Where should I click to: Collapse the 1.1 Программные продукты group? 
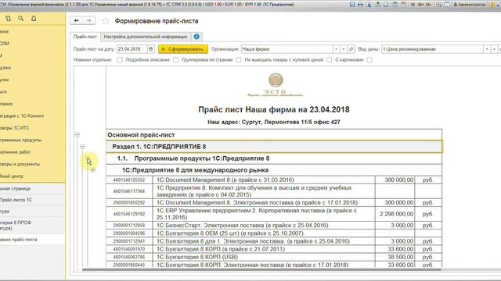click(x=88, y=158)
